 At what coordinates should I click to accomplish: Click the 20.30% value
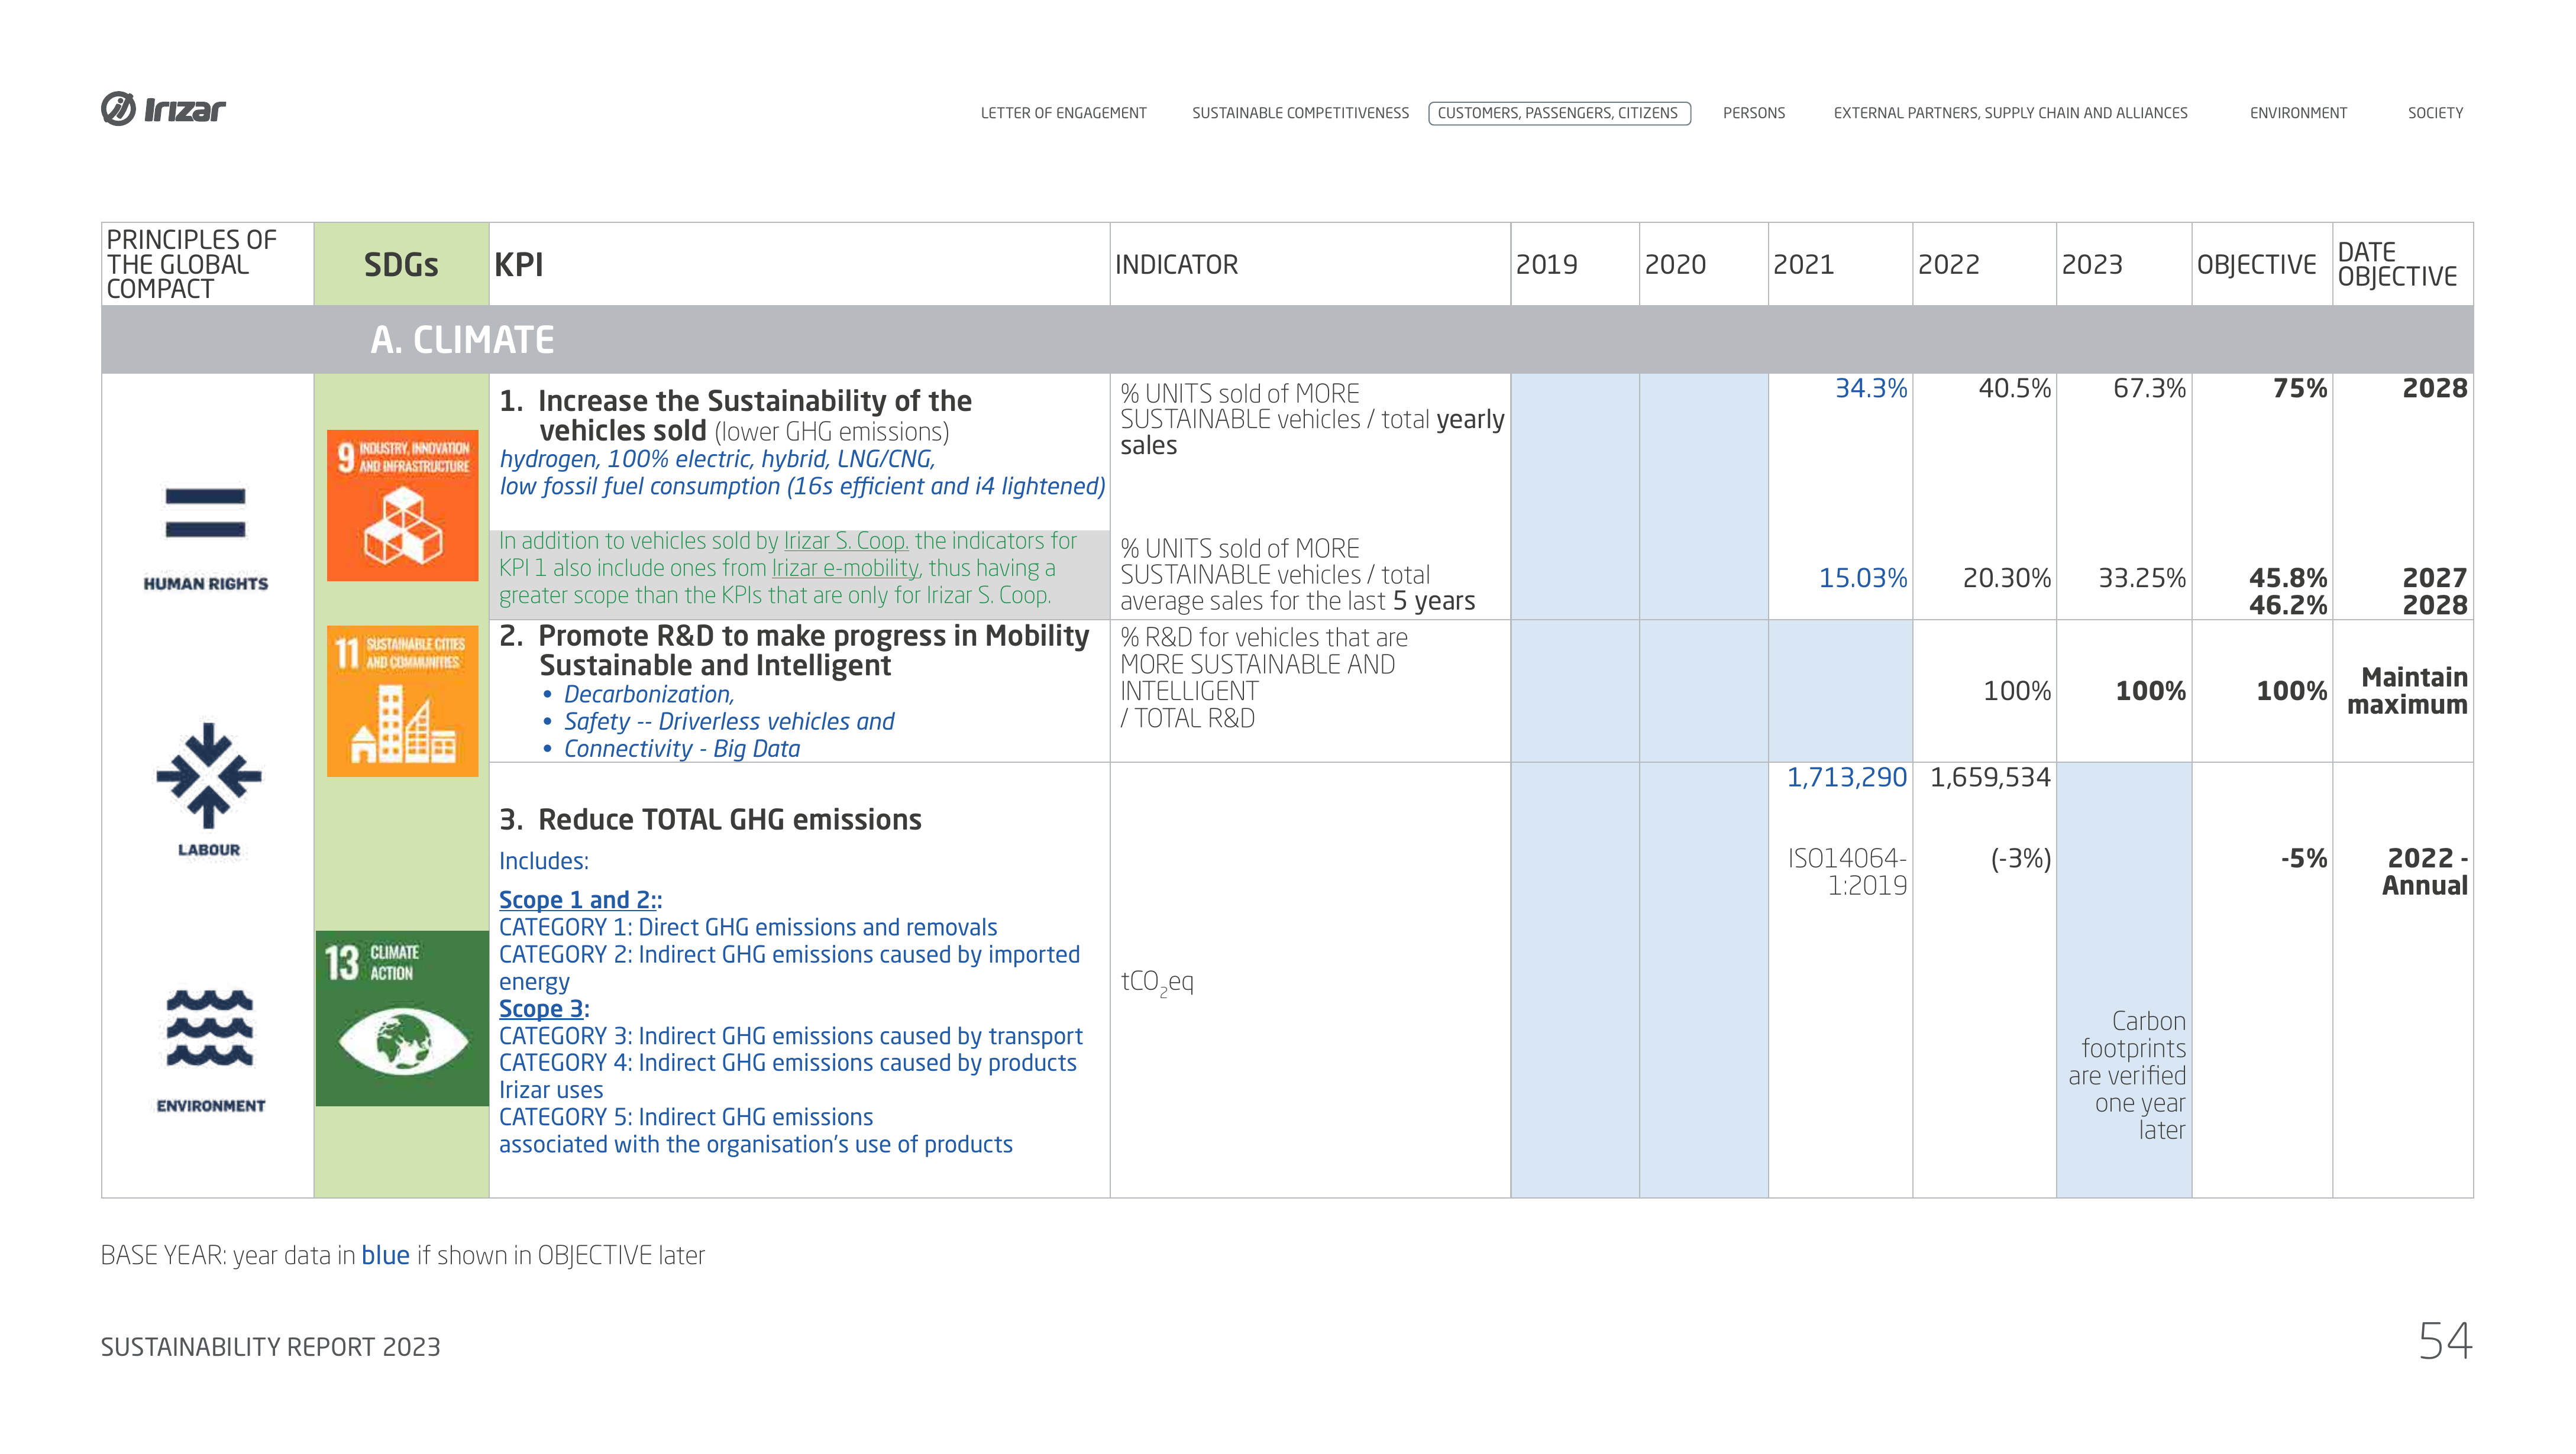pyautogui.click(x=2006, y=578)
